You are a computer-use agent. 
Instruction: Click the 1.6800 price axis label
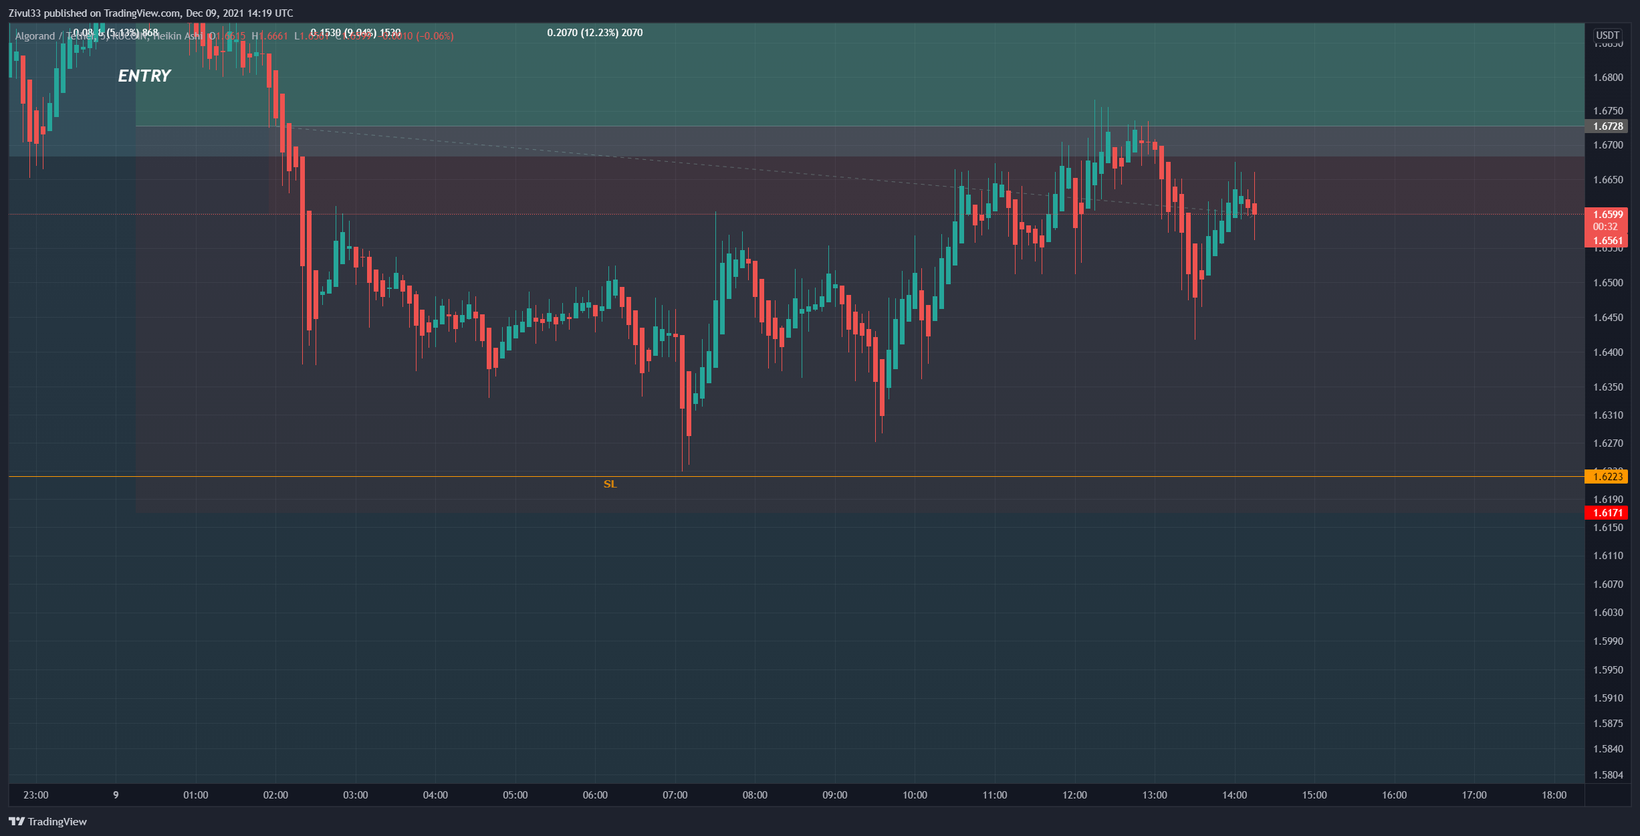(1608, 78)
